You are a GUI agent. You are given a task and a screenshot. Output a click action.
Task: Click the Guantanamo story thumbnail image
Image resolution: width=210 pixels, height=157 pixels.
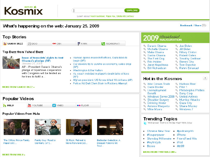11,63
